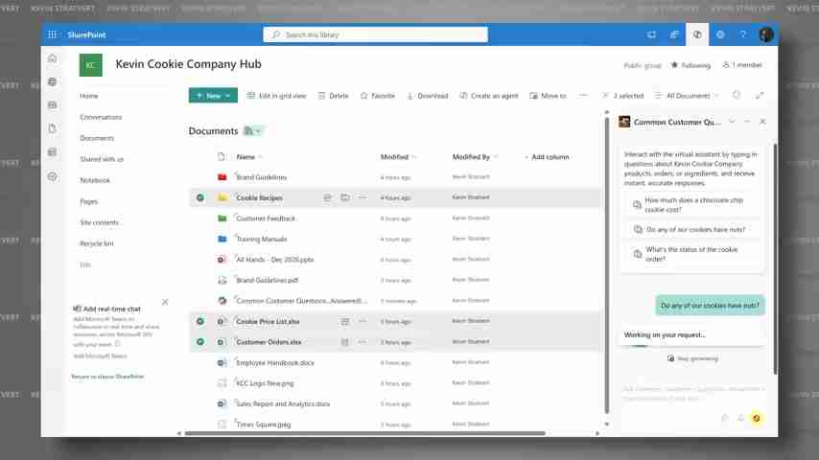Screen dimensions: 819x460
Task: Open ellipsis menu on Cookie Recipes row
Action: point(363,197)
